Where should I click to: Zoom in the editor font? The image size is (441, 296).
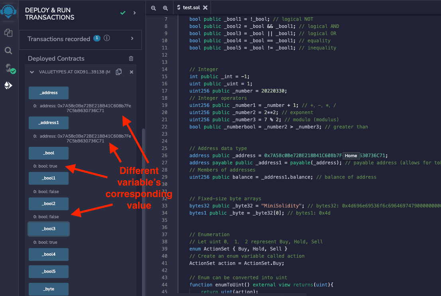165,8
